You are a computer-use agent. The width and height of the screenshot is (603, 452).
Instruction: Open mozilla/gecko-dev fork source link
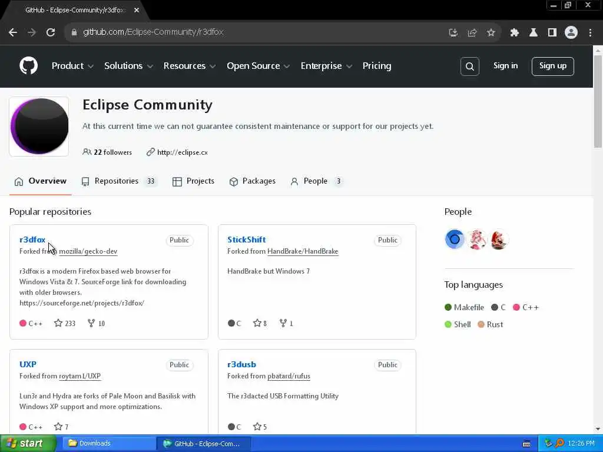[x=88, y=251]
